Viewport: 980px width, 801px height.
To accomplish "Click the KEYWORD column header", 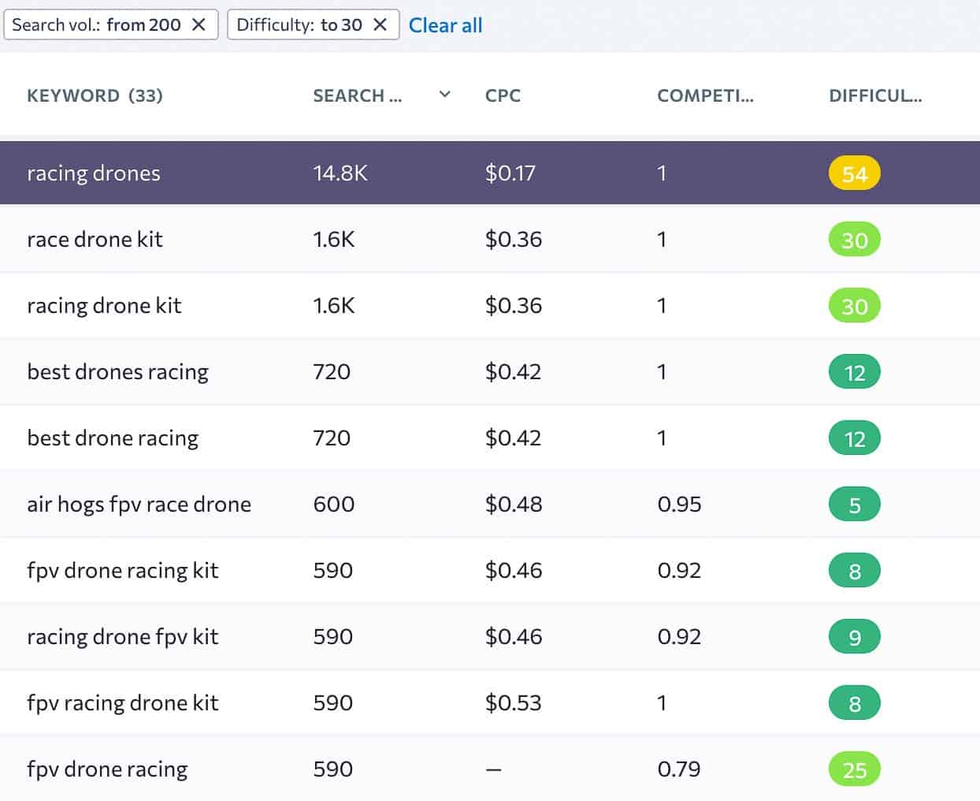I will (x=95, y=95).
